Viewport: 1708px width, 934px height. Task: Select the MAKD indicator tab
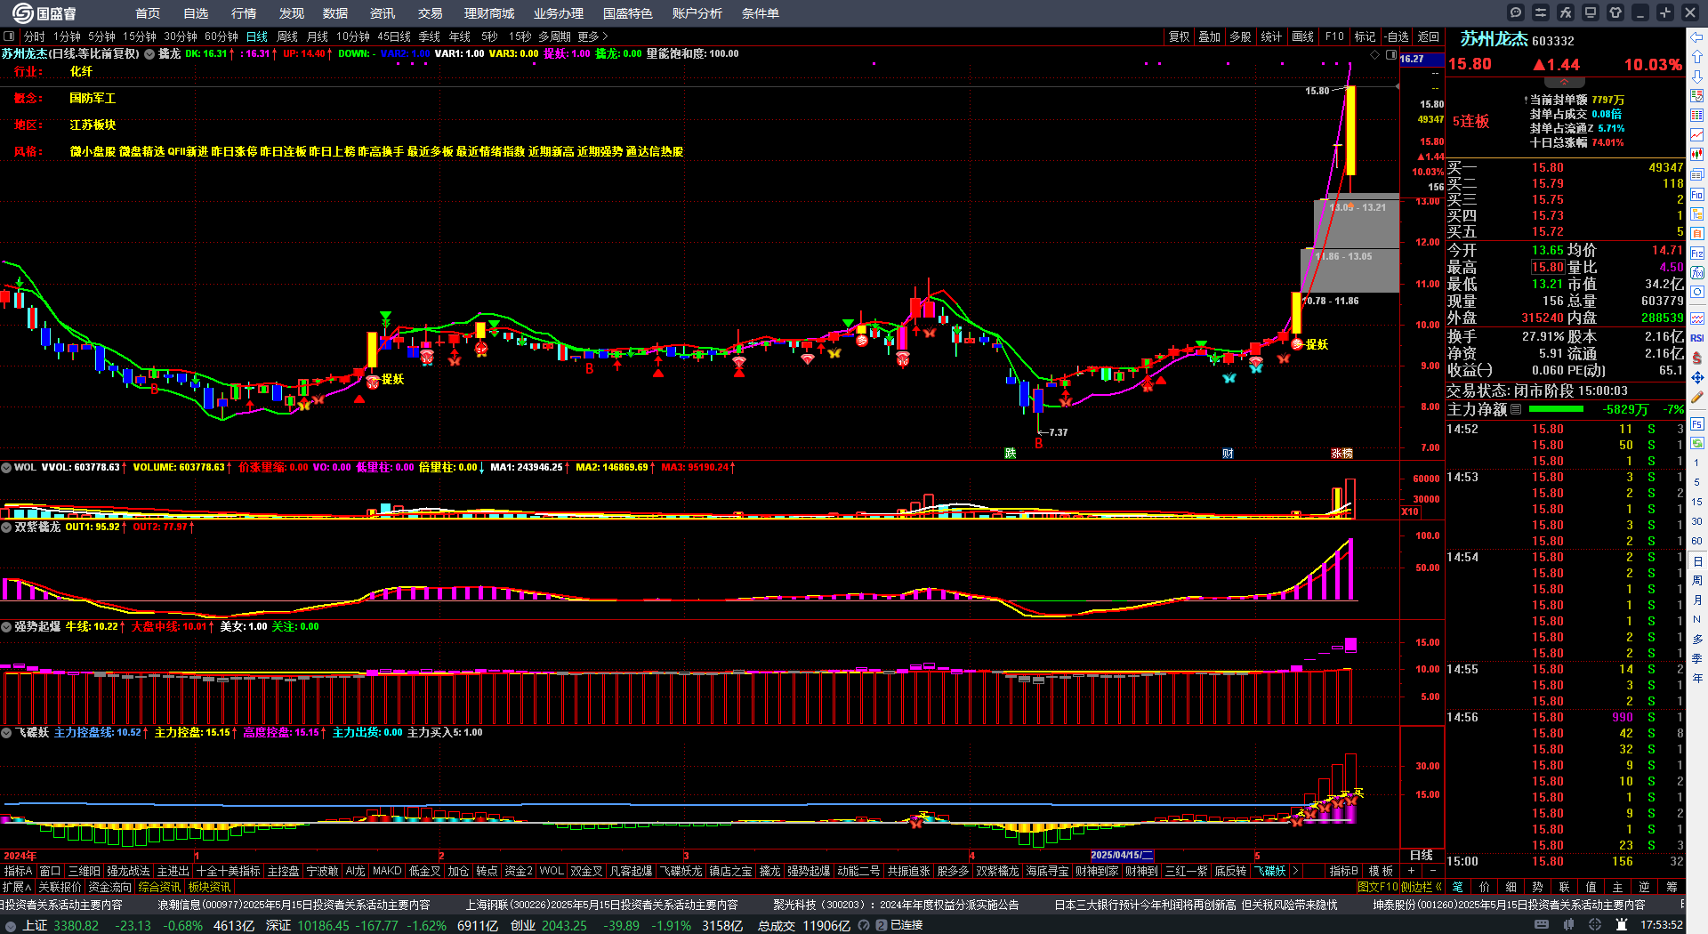point(387,871)
